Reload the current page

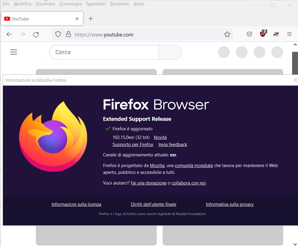(x=36, y=34)
